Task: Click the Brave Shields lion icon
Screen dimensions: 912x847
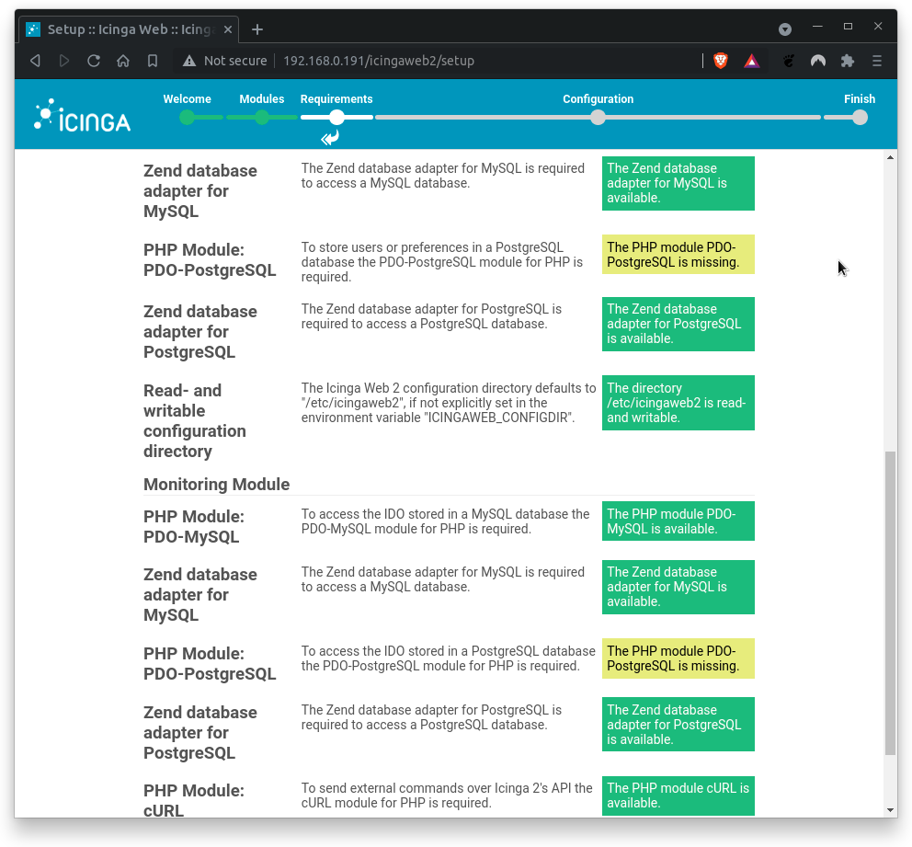Action: (x=721, y=61)
